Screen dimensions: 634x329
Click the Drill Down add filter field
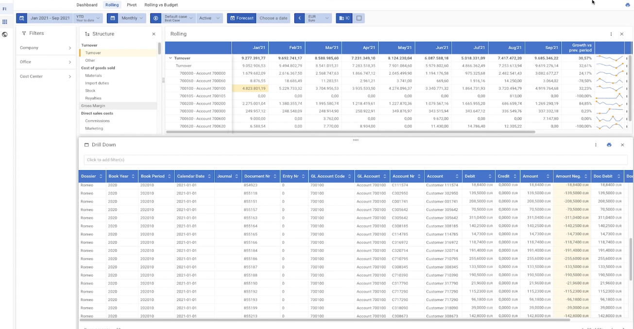pos(355,160)
